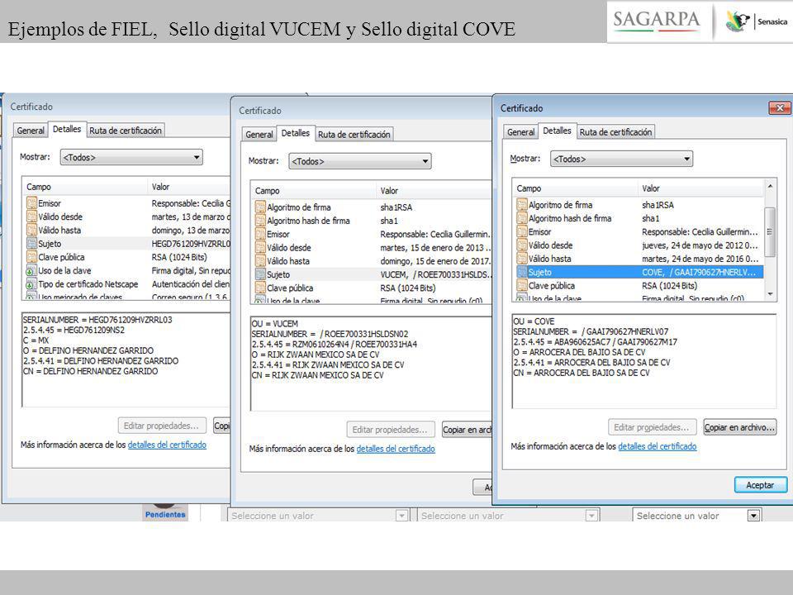793x595 pixels.
Task: Click Válido desde icon in right certificate window
Action: point(522,245)
